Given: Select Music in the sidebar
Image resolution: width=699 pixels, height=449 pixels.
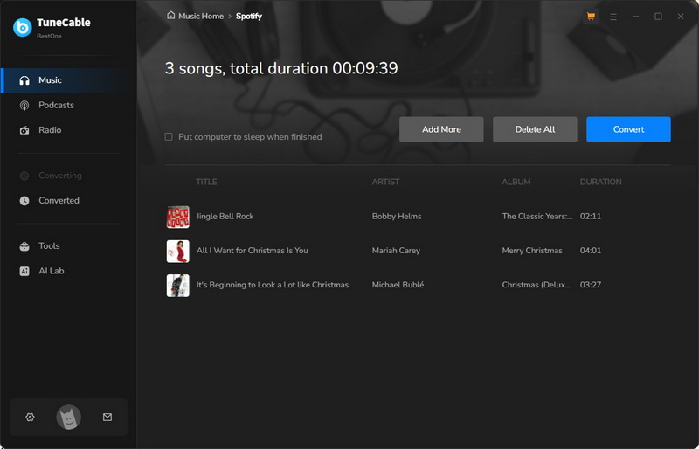Looking at the screenshot, I should tap(69, 80).
